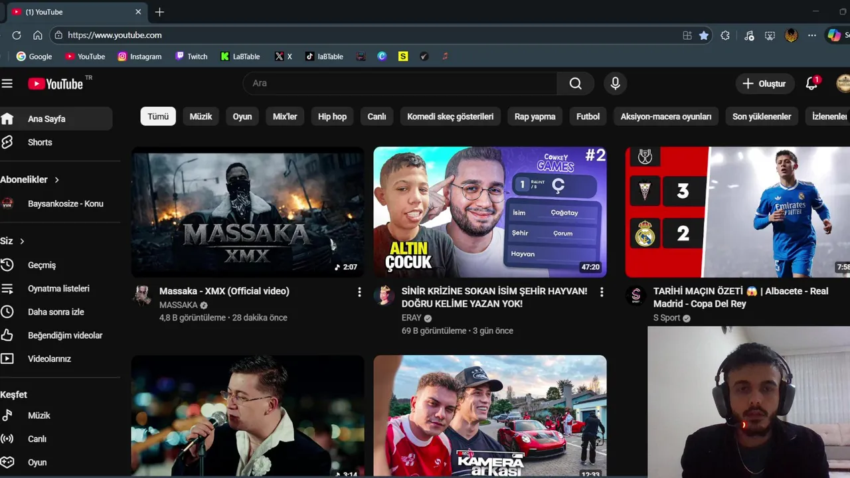Image resolution: width=850 pixels, height=478 pixels.
Task: Open the ERAY Altın Çocuk video thumbnail
Action: pyautogui.click(x=490, y=212)
